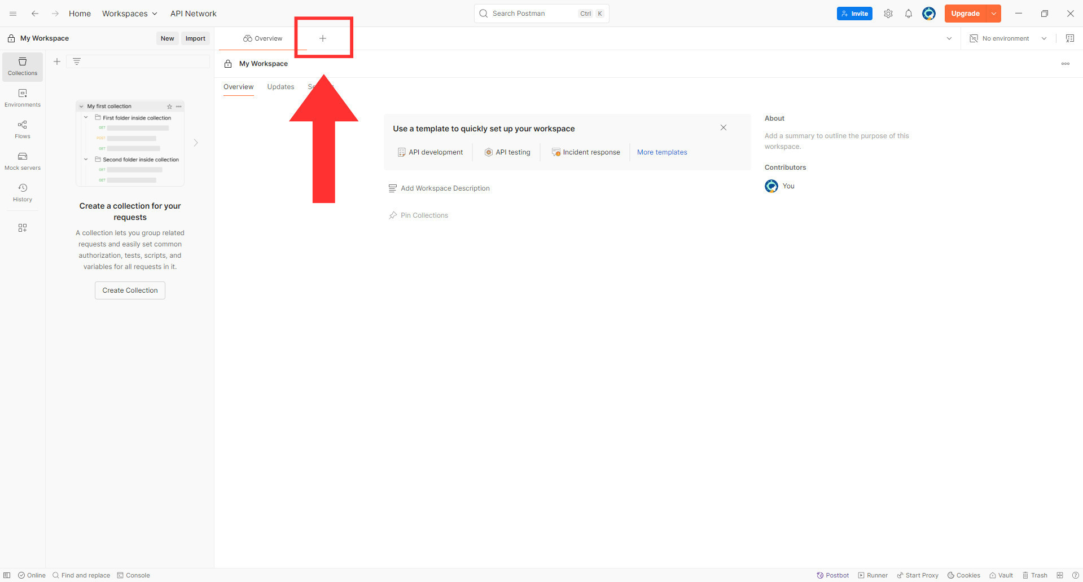Click the environment quick look icon
Image resolution: width=1083 pixels, height=582 pixels.
tap(1069, 38)
